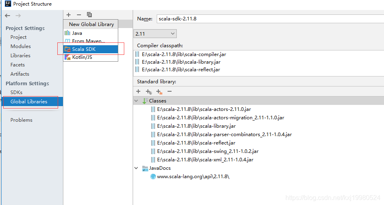Open the Artifacts settings page
The image size is (384, 205).
(20, 74)
